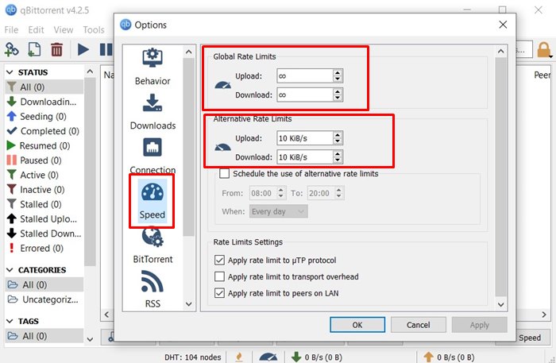556x363 pixels.
Task: Select Paused (0) filter
Action: 44,160
